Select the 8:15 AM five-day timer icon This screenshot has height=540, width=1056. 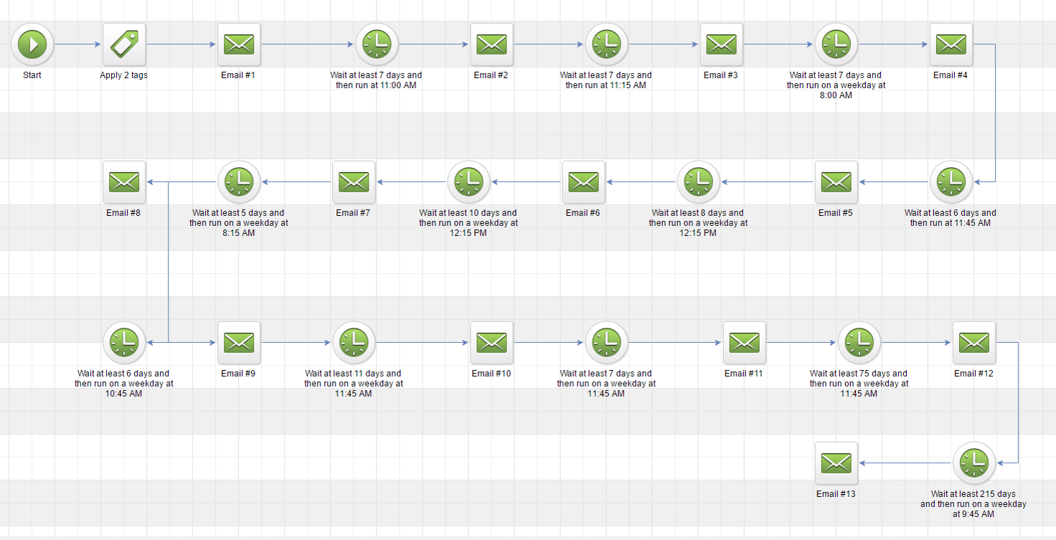coord(239,182)
